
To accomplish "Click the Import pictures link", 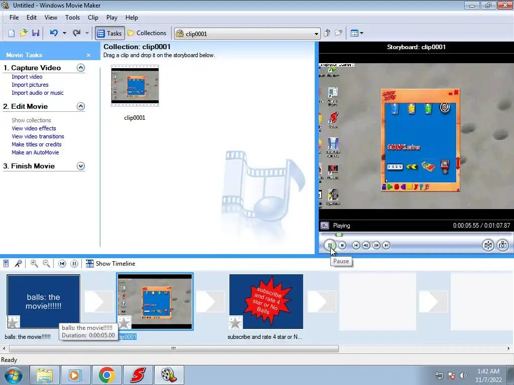I will 30,85.
